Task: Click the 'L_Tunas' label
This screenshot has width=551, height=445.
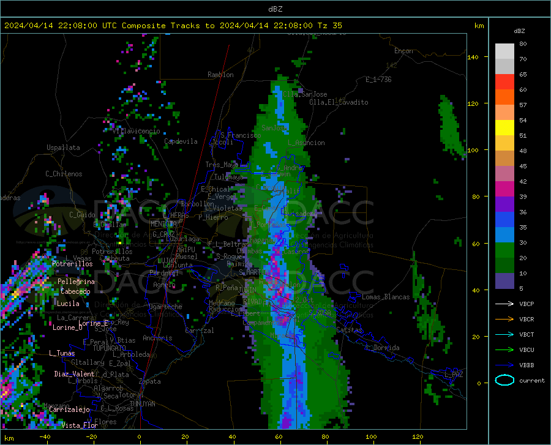Action: (62, 353)
